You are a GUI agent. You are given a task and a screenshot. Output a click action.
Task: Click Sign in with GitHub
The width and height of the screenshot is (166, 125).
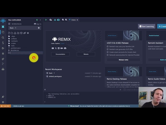38,24
